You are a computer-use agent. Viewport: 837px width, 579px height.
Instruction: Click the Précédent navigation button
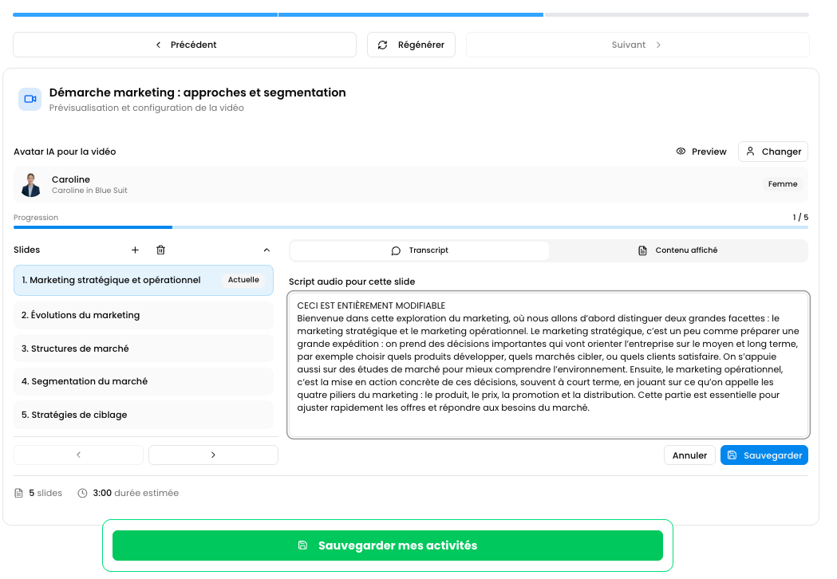[x=184, y=45]
